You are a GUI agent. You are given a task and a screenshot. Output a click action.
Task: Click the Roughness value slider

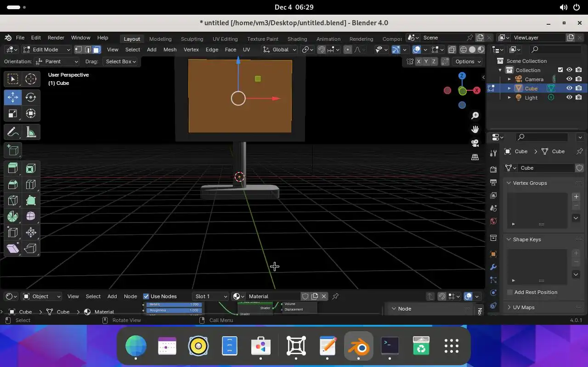click(x=175, y=311)
